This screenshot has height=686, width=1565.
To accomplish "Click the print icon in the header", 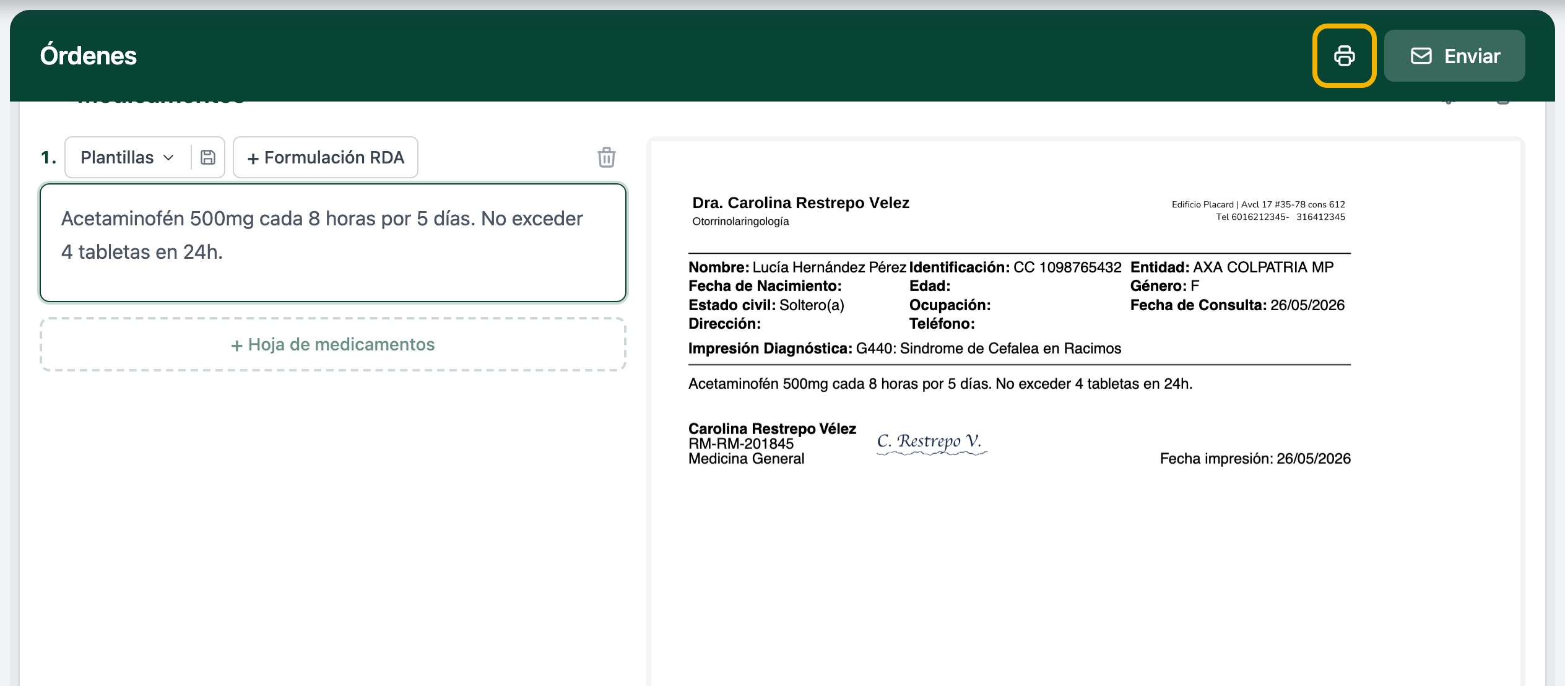I will coord(1344,56).
